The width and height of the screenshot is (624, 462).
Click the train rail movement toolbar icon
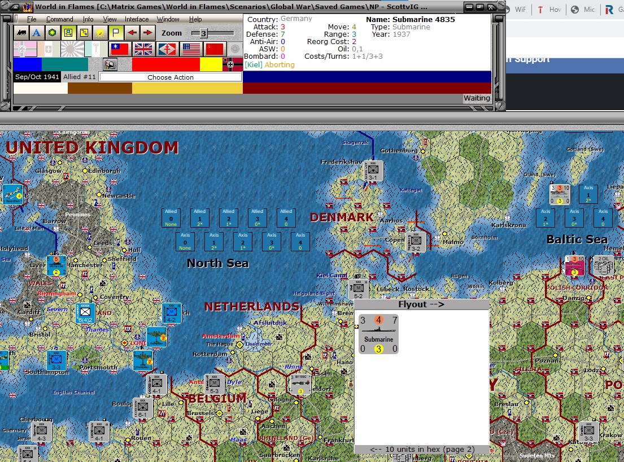tap(21, 33)
